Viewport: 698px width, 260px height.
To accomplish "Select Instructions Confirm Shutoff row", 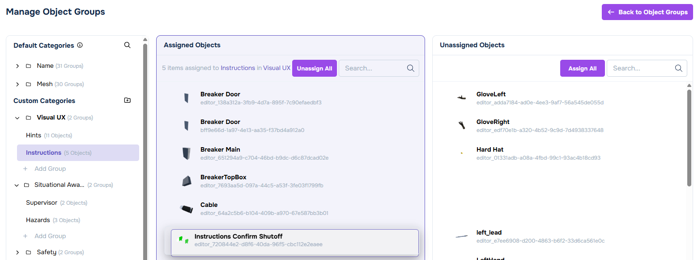I will coord(295,242).
